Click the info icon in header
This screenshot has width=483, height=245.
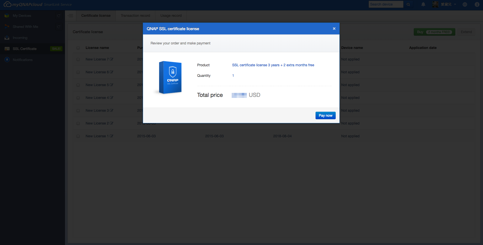tap(477, 4)
